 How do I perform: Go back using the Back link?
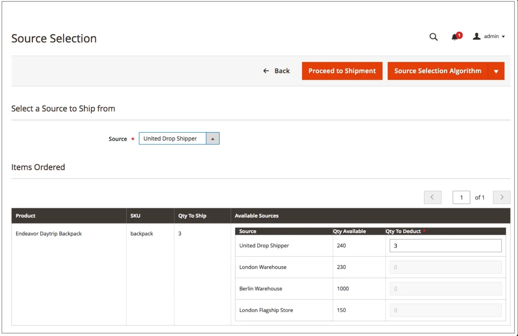click(x=276, y=71)
